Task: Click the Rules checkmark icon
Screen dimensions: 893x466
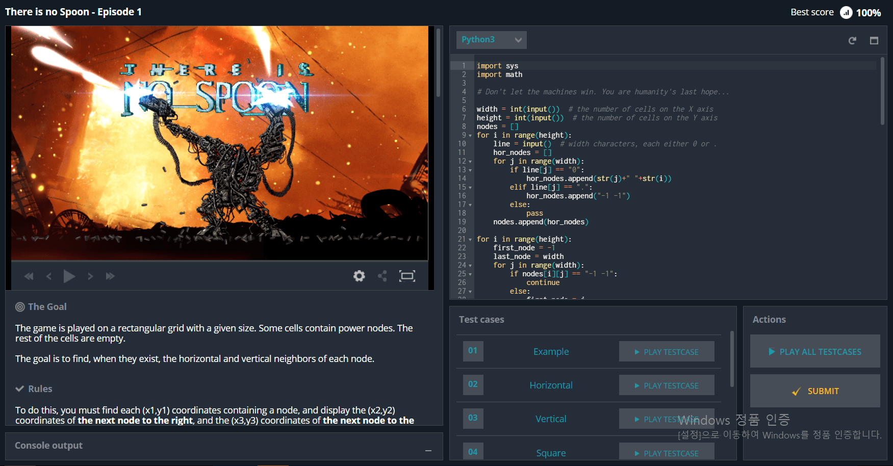Action: (20, 389)
